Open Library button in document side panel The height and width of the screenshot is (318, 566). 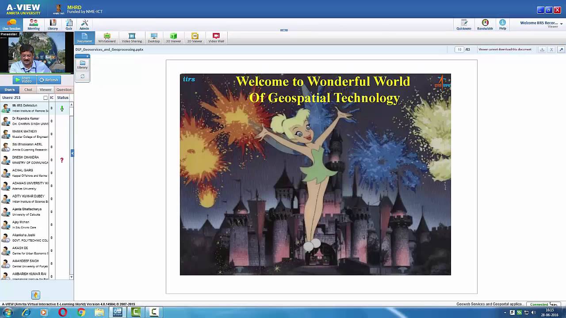82,65
